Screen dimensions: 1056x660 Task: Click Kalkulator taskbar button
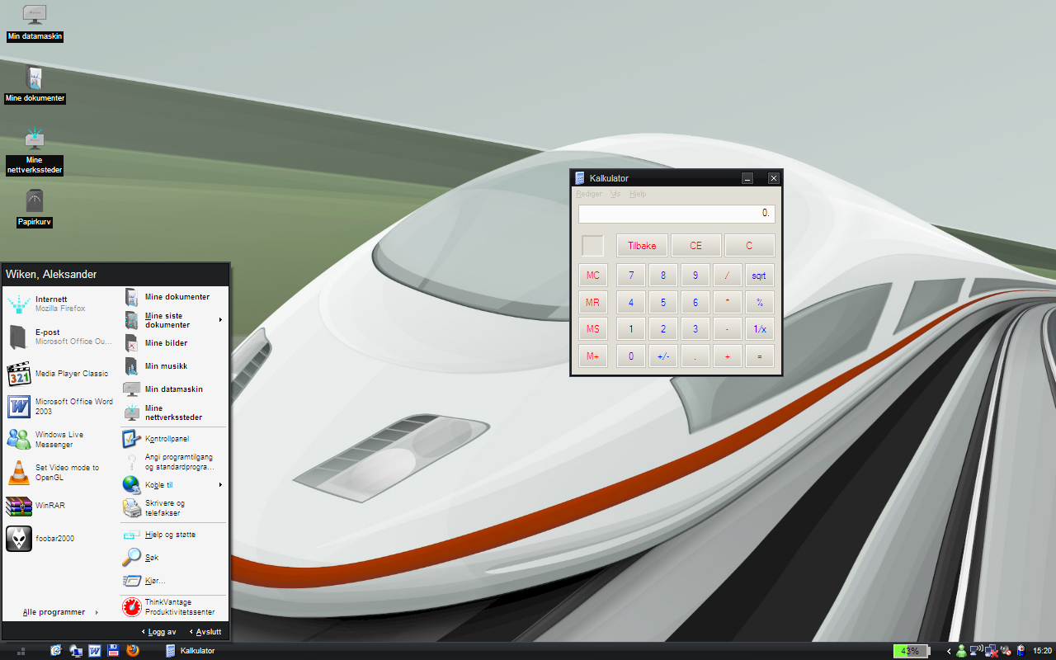pyautogui.click(x=191, y=651)
